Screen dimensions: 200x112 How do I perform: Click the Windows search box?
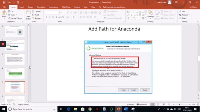click(x=32, y=109)
